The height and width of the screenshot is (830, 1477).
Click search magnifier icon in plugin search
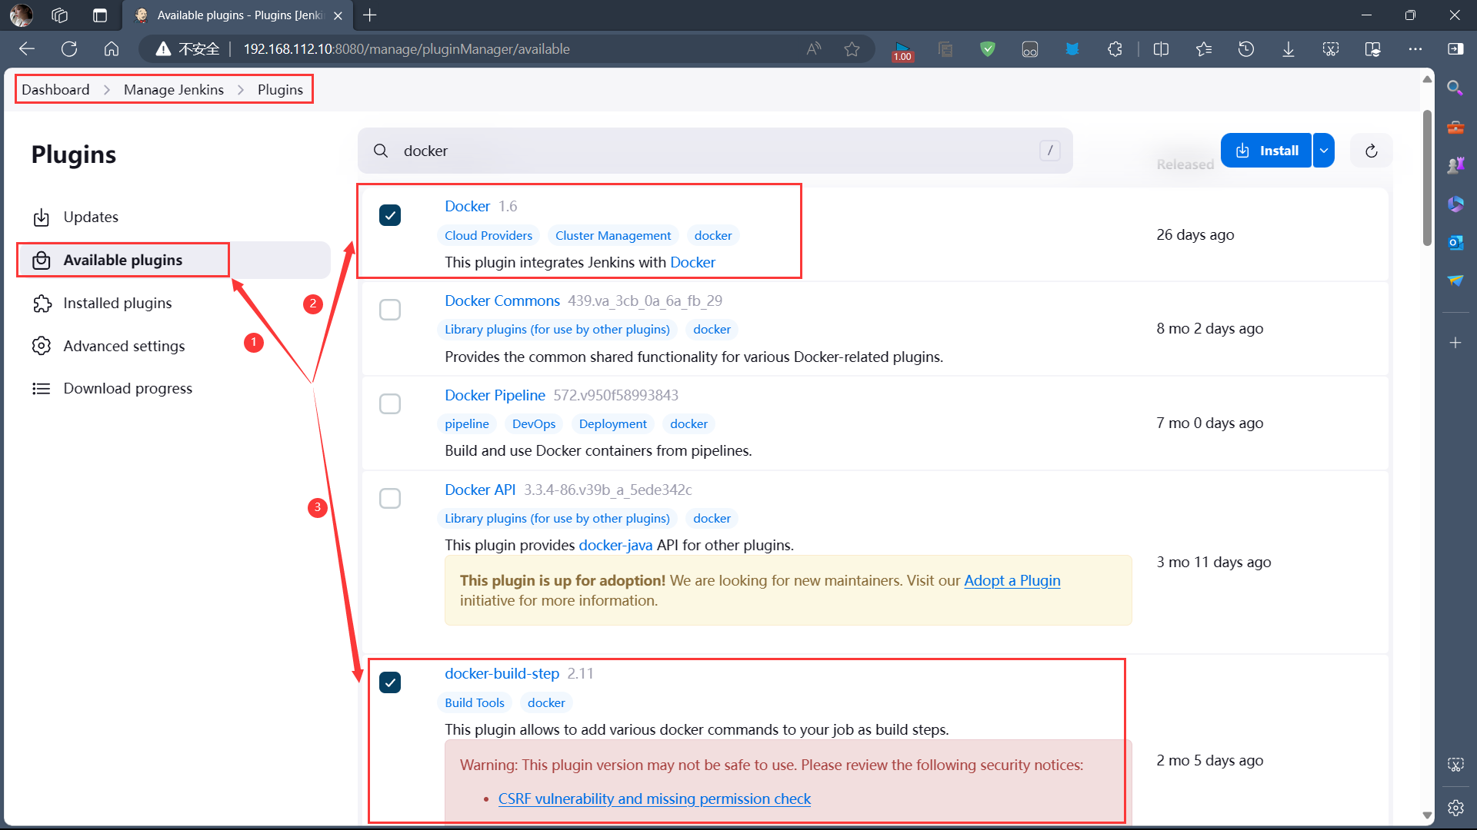[x=381, y=151]
